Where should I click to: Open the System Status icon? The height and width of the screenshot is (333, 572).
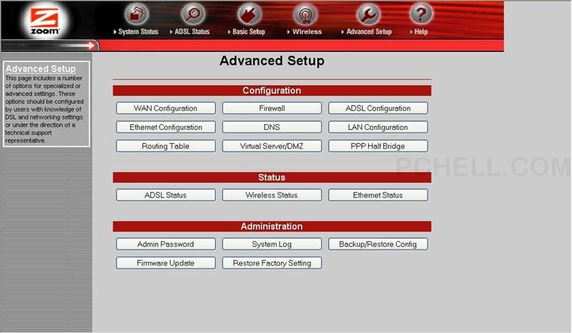[x=136, y=14]
